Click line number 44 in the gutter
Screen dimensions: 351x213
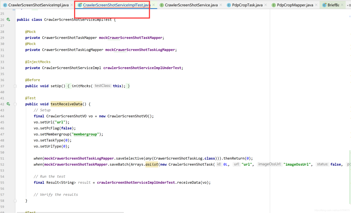pos(2,116)
